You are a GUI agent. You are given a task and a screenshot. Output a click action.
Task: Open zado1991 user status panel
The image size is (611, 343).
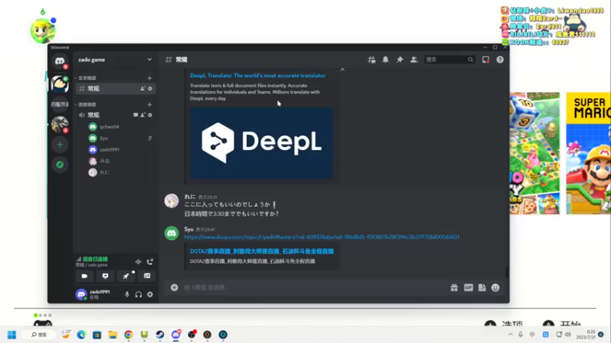click(95, 294)
